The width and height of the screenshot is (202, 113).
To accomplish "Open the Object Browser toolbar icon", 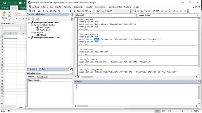I will (x=90, y=11).
